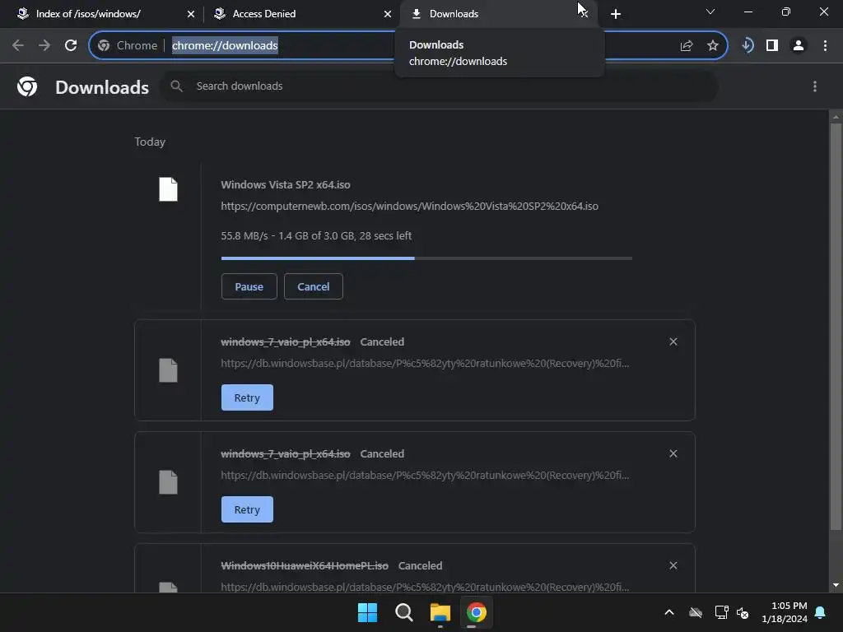Focus the Search downloads field
The width and height of the screenshot is (843, 632).
point(441,86)
